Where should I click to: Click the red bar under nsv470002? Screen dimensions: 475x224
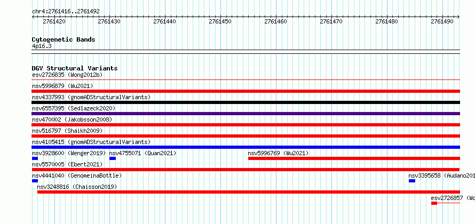pos(246,125)
